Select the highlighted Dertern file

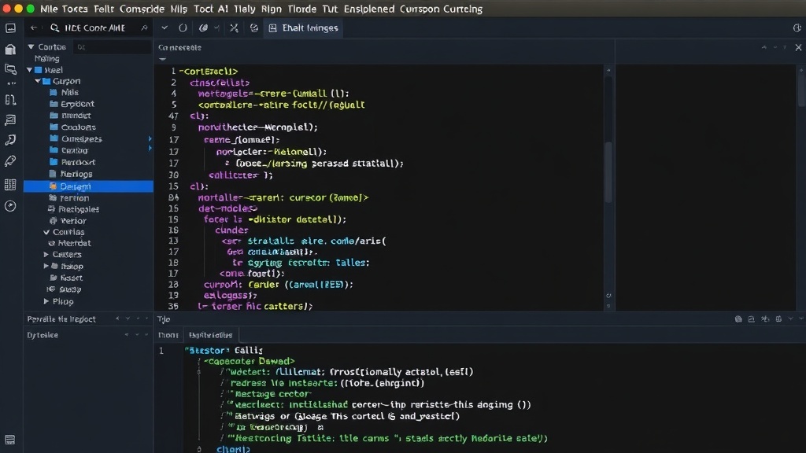click(88, 186)
